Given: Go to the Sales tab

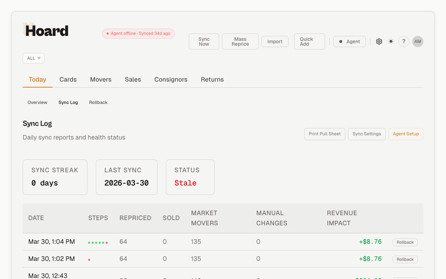Looking at the screenshot, I should coord(133,80).
